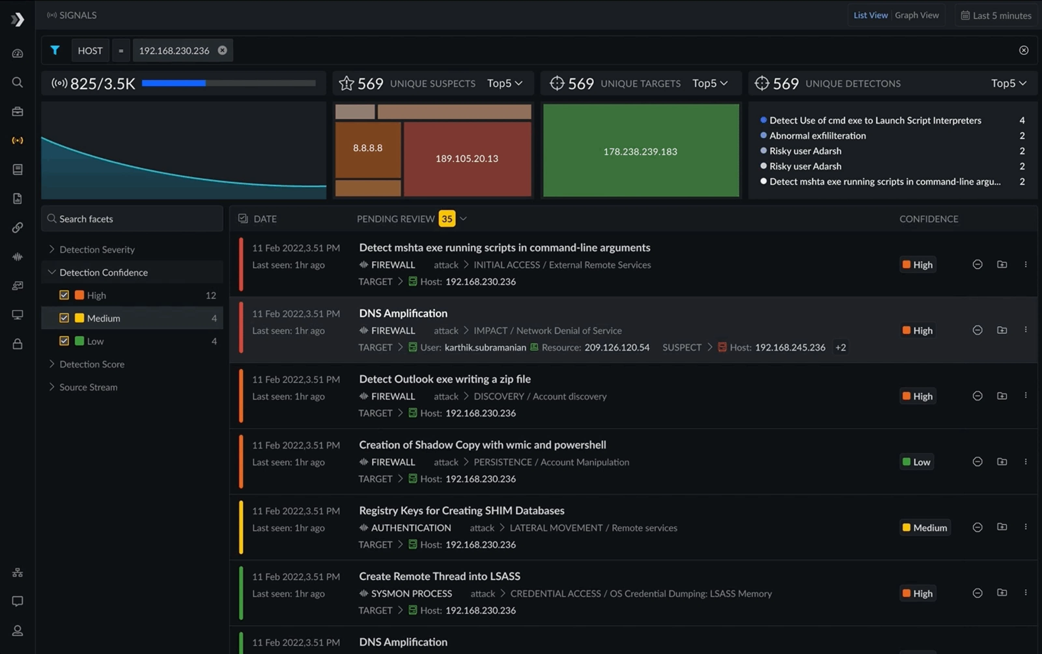This screenshot has height=654, width=1042.
Task: Uncheck the Medium confidence checkbox
Action: click(x=64, y=318)
